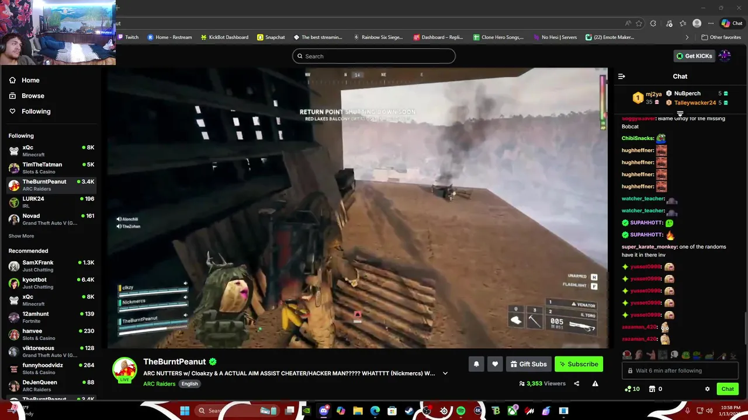
Task: Click the green Chat send button
Action: tap(728, 389)
